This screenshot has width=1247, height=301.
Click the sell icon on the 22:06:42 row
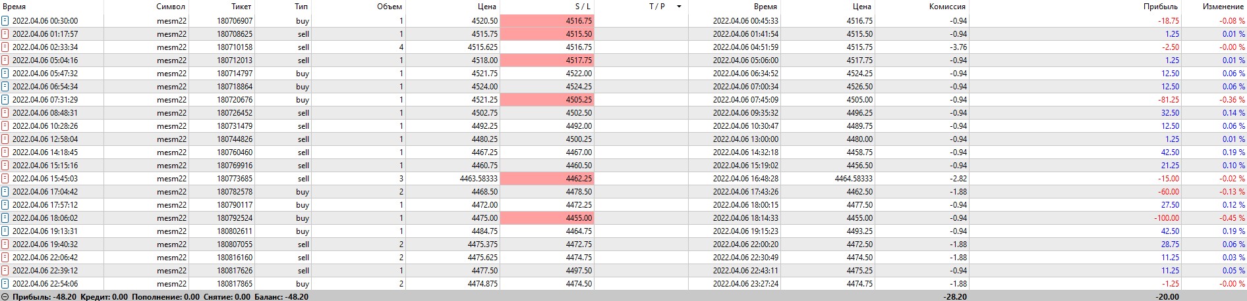click(5, 258)
